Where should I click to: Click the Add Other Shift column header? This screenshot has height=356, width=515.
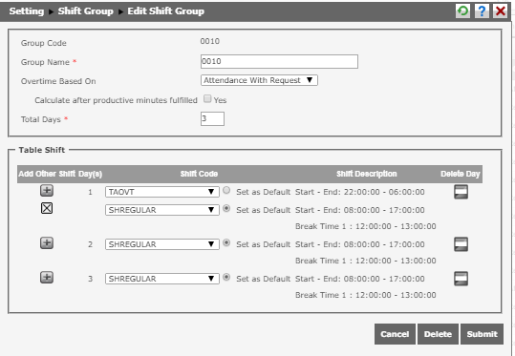47,174
